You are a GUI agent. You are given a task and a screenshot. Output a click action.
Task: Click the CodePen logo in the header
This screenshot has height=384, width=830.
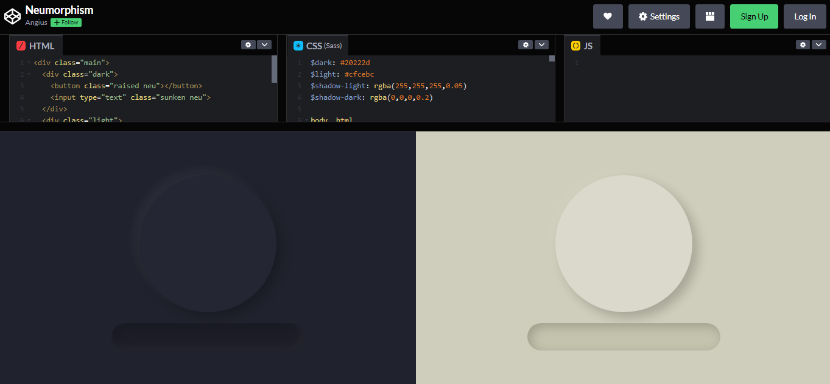(x=12, y=15)
